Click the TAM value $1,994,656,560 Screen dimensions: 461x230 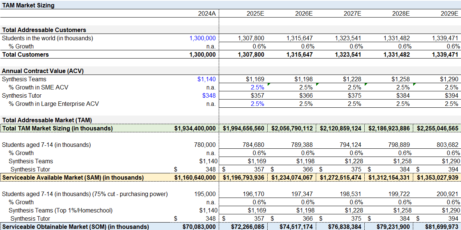[244, 128]
